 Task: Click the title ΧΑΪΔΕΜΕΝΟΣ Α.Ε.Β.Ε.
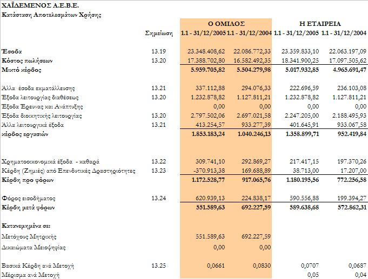[40, 5]
